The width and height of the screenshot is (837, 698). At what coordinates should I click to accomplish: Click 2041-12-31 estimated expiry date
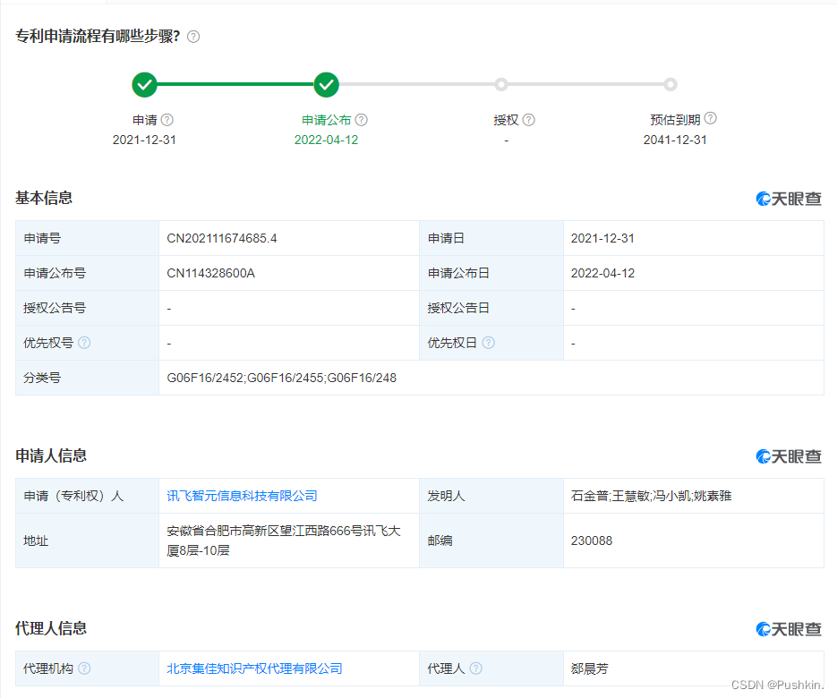click(675, 140)
